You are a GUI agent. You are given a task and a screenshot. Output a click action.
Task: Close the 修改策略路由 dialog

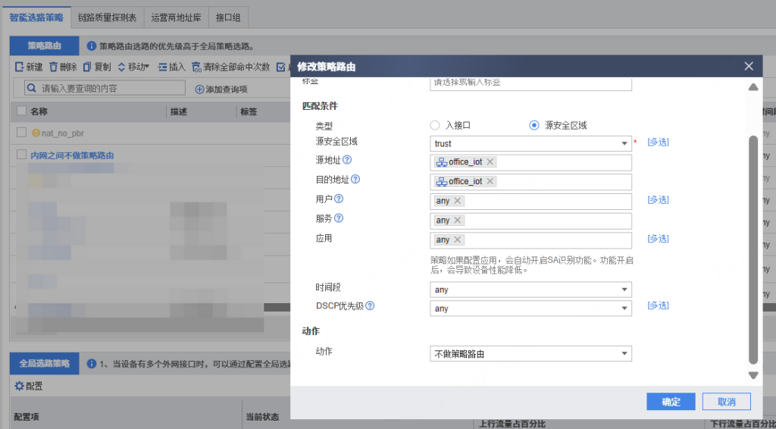[x=748, y=67]
